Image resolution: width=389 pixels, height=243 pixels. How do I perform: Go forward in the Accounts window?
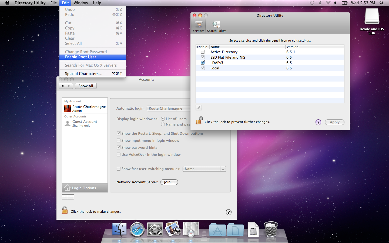coord(69,86)
